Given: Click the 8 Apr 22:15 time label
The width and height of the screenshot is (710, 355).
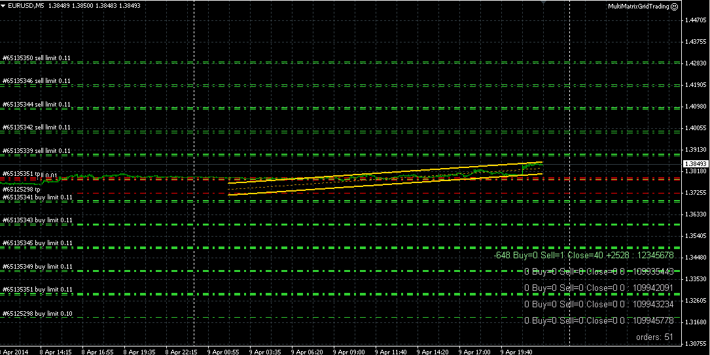Looking at the screenshot, I should point(181,351).
